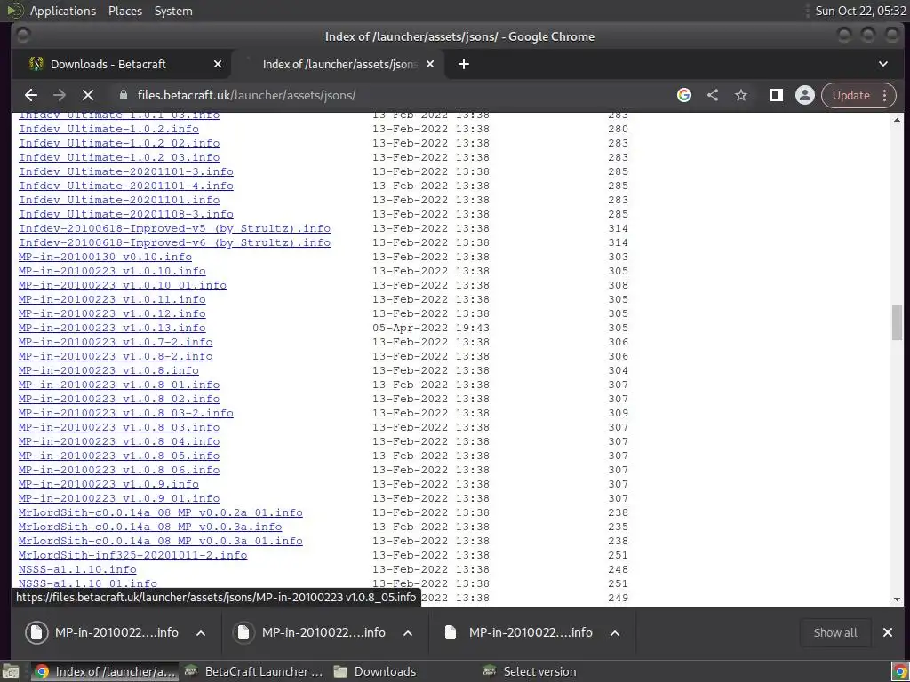Viewport: 910px width, 682px height.
Task: Open the side panel icon
Action: click(x=776, y=95)
